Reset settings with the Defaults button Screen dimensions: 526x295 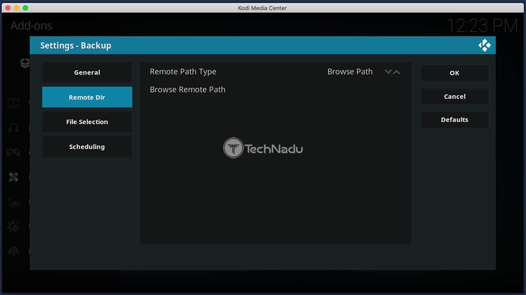click(x=455, y=120)
